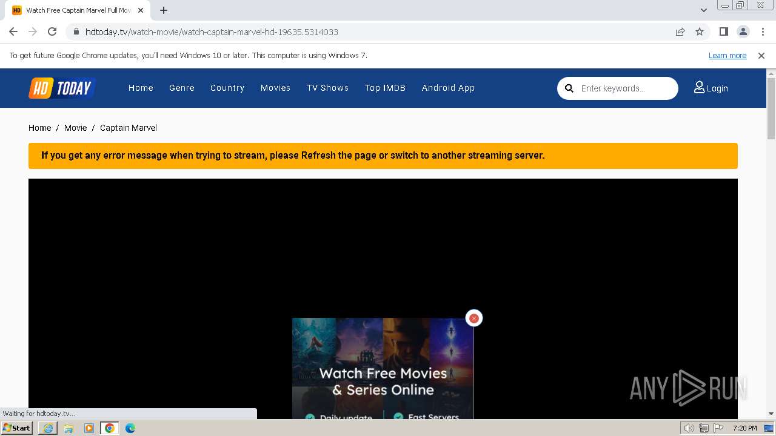
Task: Go to Movies section
Action: click(275, 88)
